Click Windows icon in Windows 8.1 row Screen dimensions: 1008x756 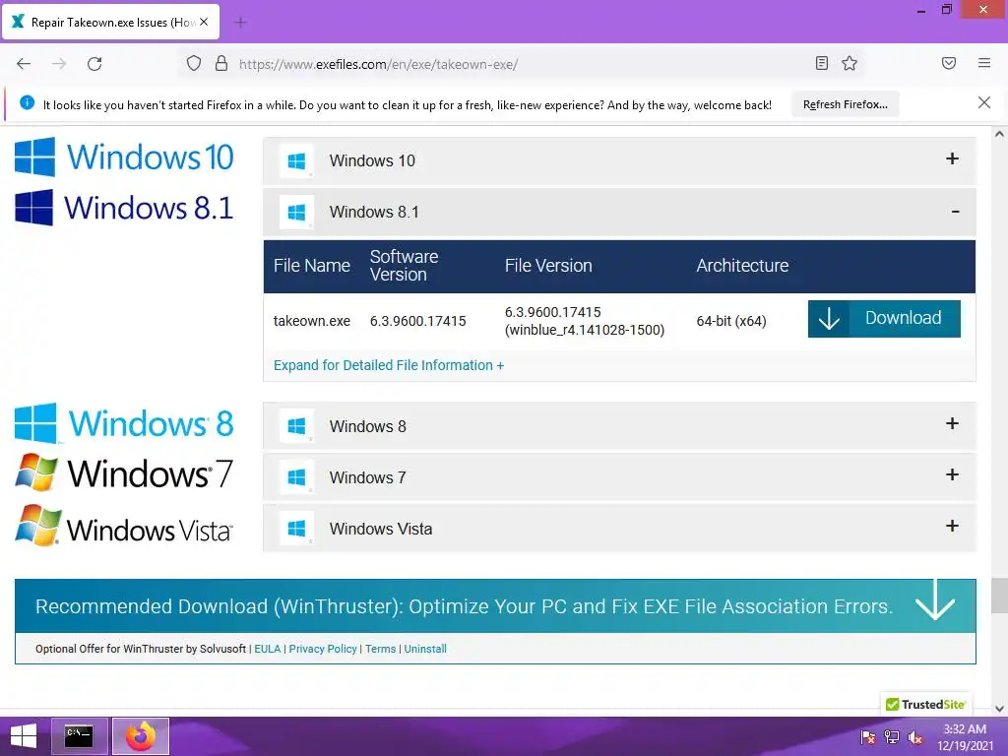tap(296, 213)
